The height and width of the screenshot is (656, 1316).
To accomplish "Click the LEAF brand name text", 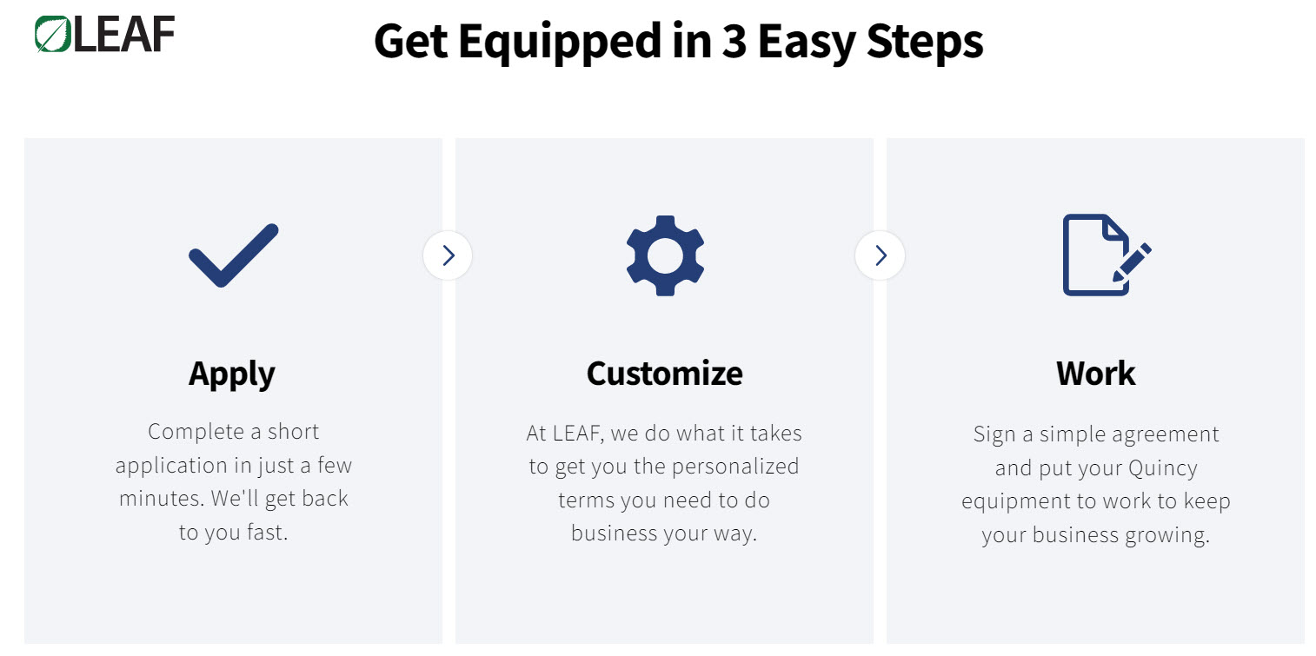I will 123,35.
